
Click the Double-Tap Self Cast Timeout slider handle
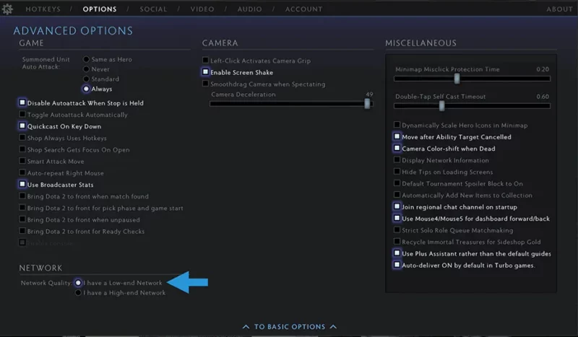click(x=441, y=106)
